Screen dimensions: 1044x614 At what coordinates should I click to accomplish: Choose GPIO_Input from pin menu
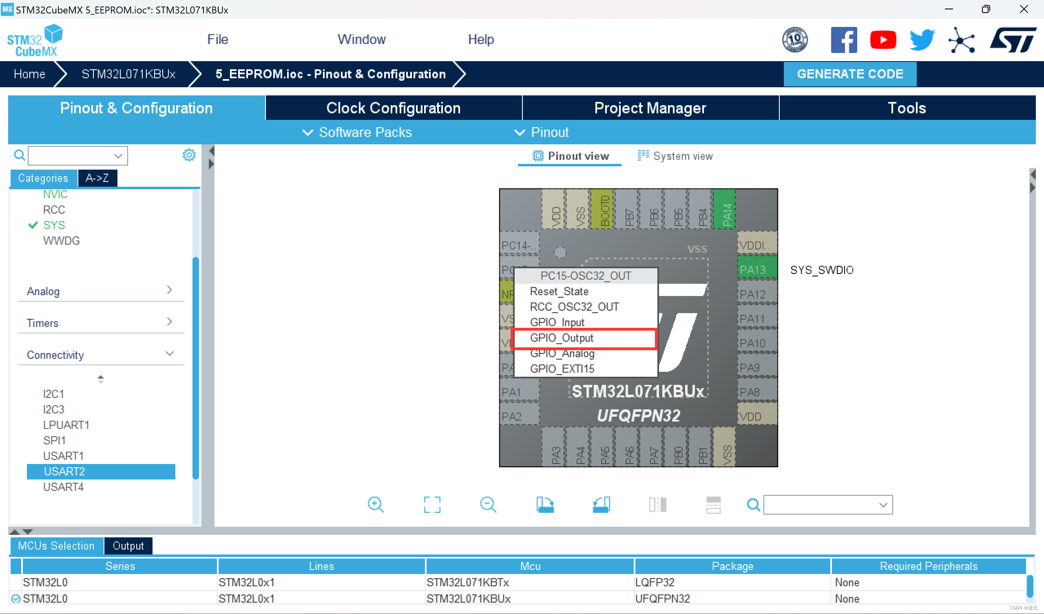click(x=585, y=322)
